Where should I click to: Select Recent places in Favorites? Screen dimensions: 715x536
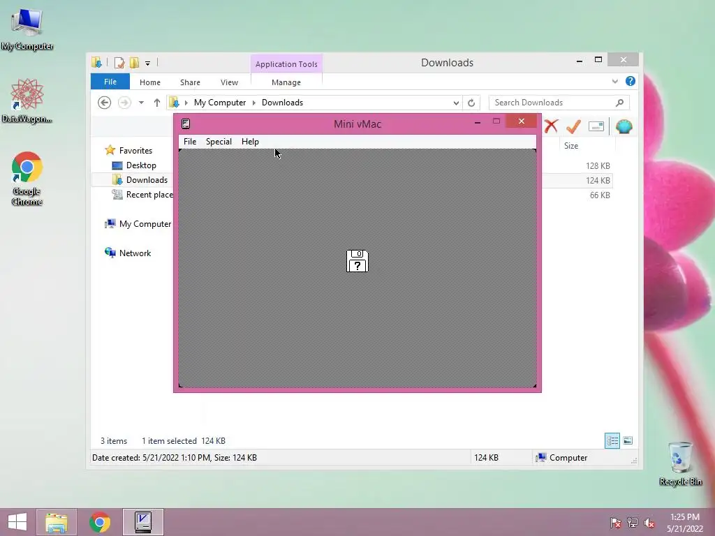coord(149,195)
